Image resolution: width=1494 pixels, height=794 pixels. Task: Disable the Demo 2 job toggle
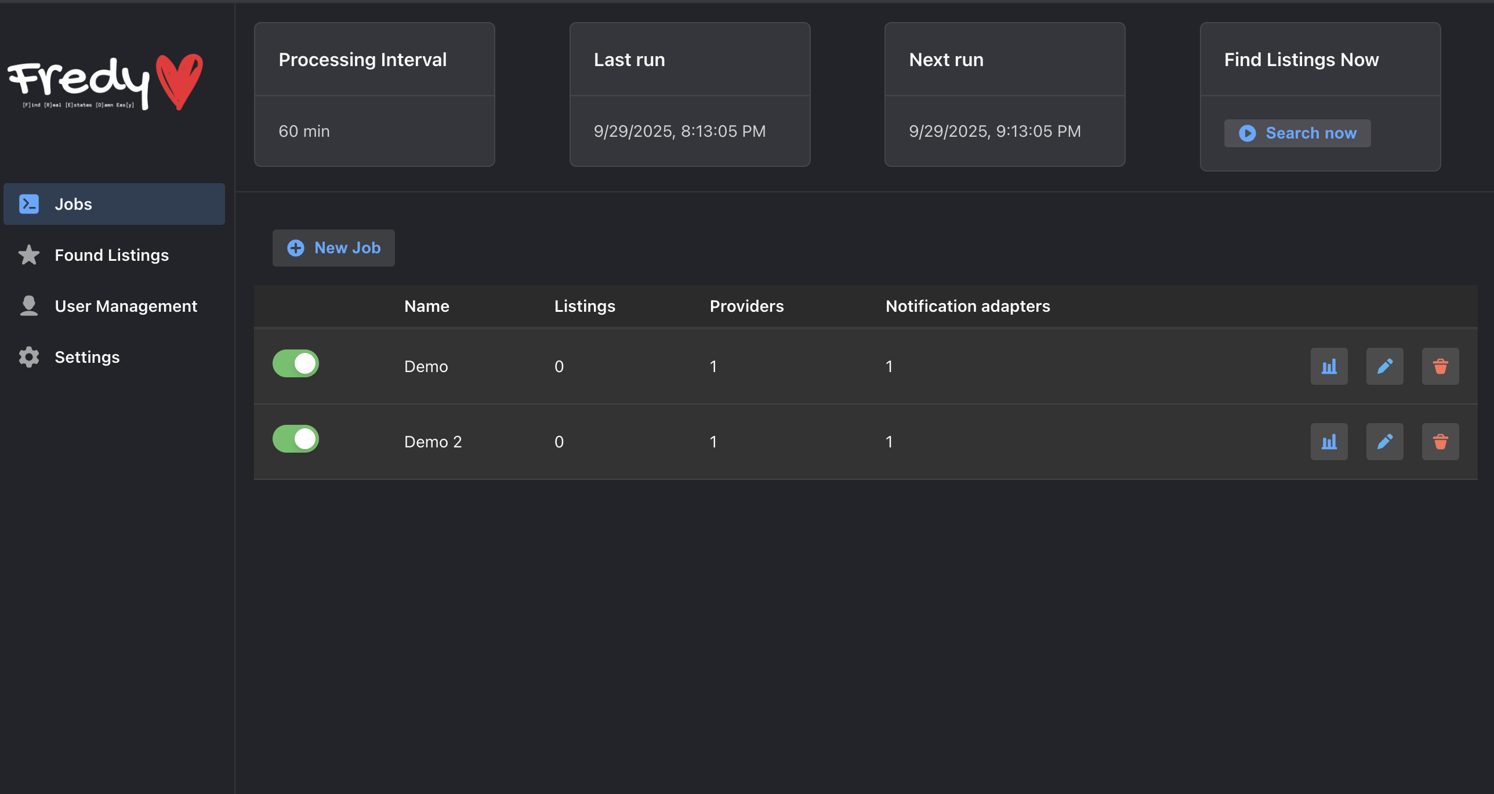tap(296, 439)
